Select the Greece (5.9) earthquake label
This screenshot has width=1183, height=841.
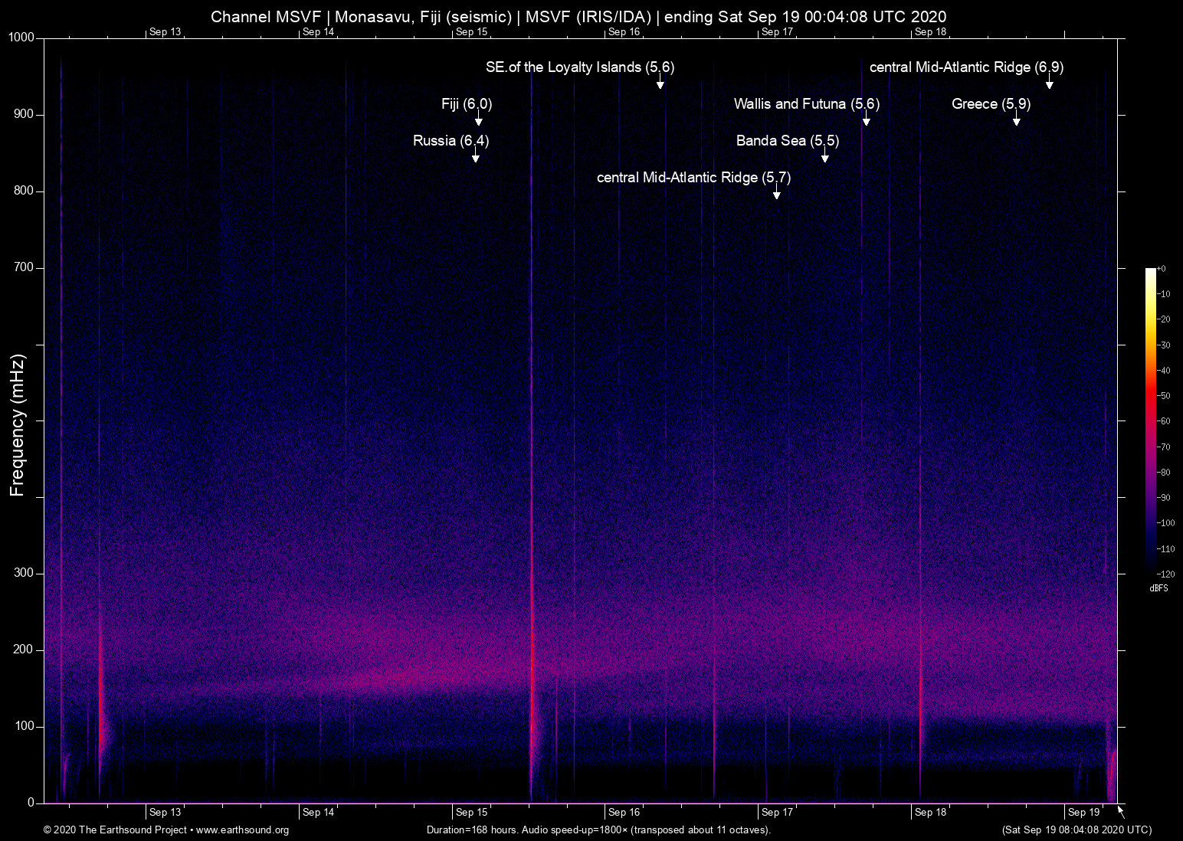pos(991,104)
